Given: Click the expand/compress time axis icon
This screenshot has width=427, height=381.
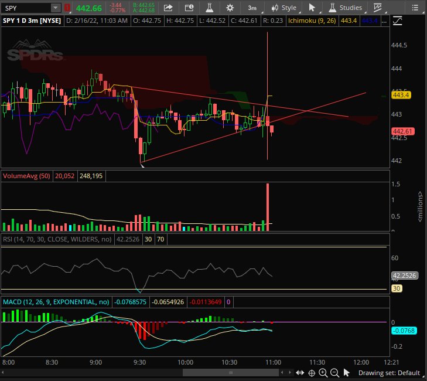Looking at the screenshot, I should (x=300, y=373).
